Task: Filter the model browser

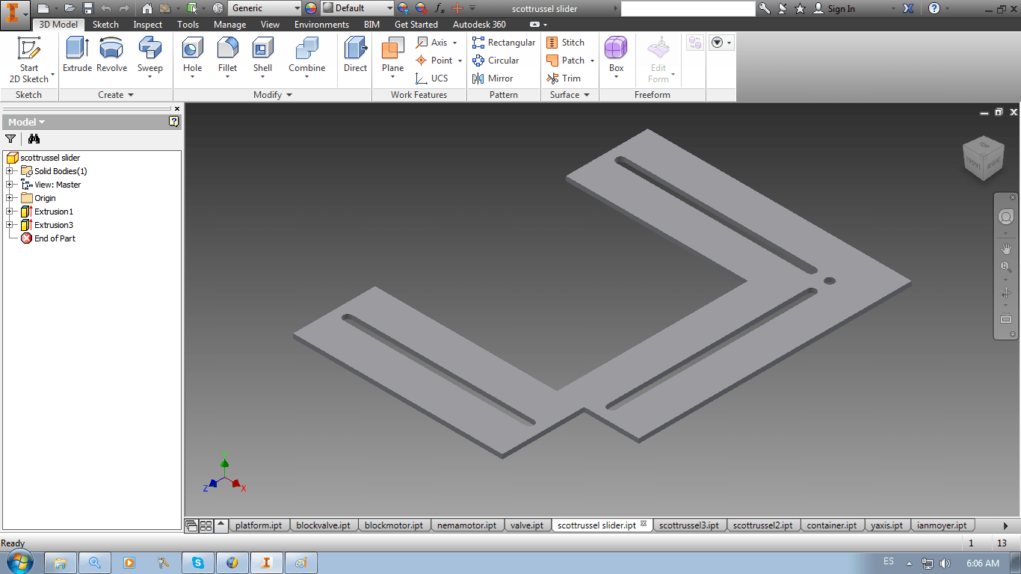Action: 10,138
